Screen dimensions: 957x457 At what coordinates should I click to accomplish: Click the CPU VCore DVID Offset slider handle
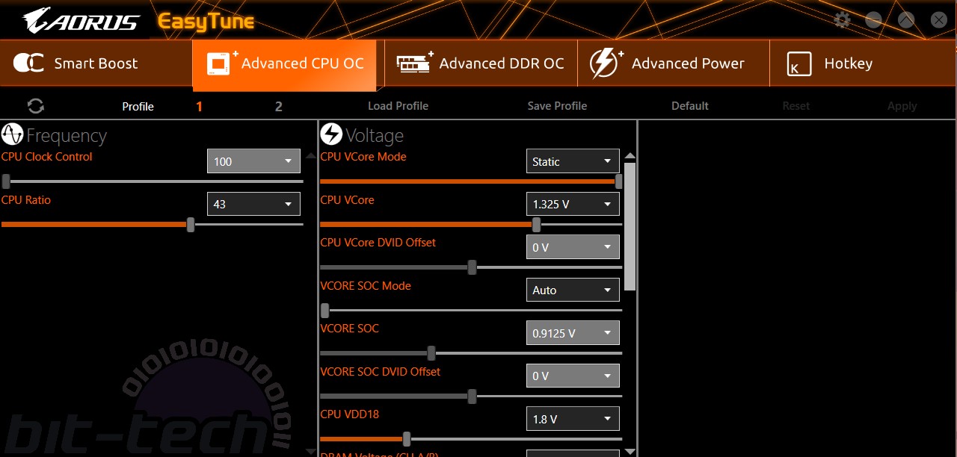pos(472,267)
